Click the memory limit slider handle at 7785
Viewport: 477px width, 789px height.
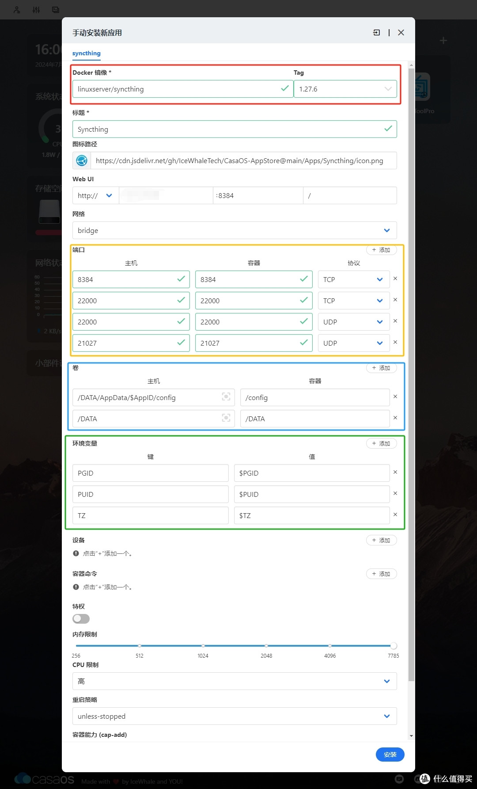(394, 646)
